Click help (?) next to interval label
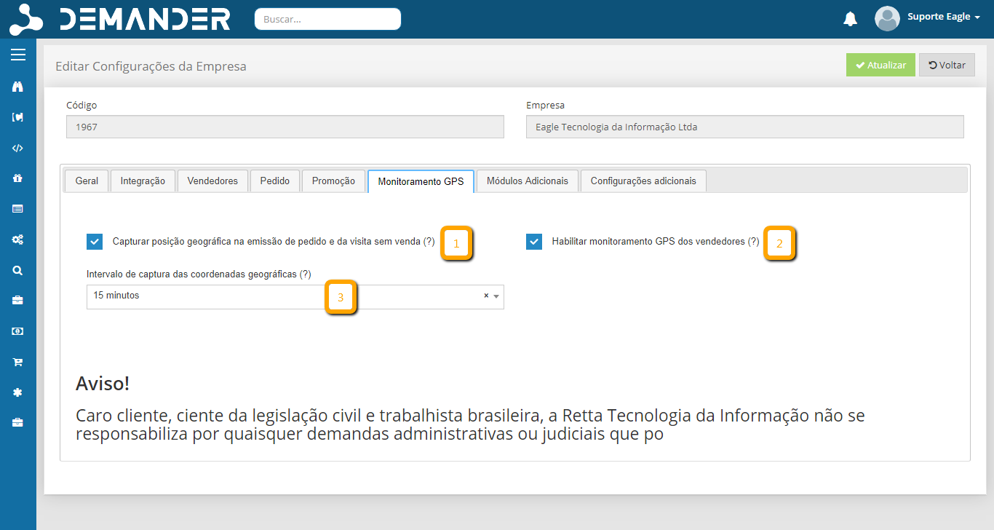This screenshot has height=530, width=994. point(306,274)
